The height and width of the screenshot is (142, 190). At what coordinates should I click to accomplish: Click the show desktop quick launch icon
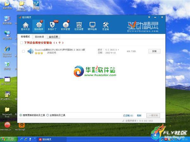point(30,139)
